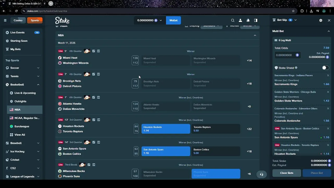Show +22 more markets for Houston Rockets
Viewport: 334px width, 188px height.
pos(249,129)
